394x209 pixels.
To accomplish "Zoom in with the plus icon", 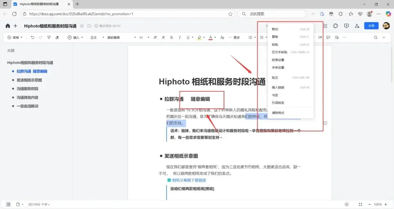I will (386, 204).
